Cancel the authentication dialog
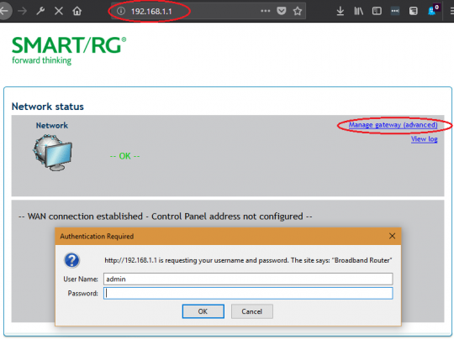Image resolution: width=454 pixels, height=339 pixels. [252, 311]
